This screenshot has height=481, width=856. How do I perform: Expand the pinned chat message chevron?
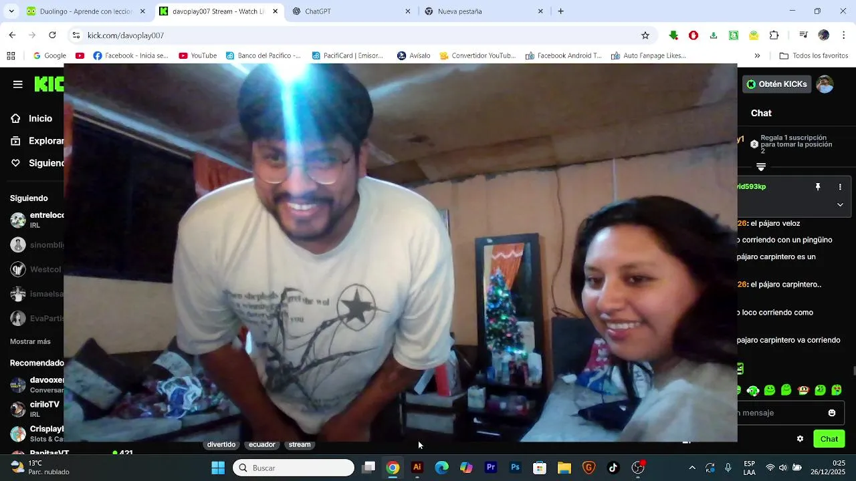coord(840,205)
